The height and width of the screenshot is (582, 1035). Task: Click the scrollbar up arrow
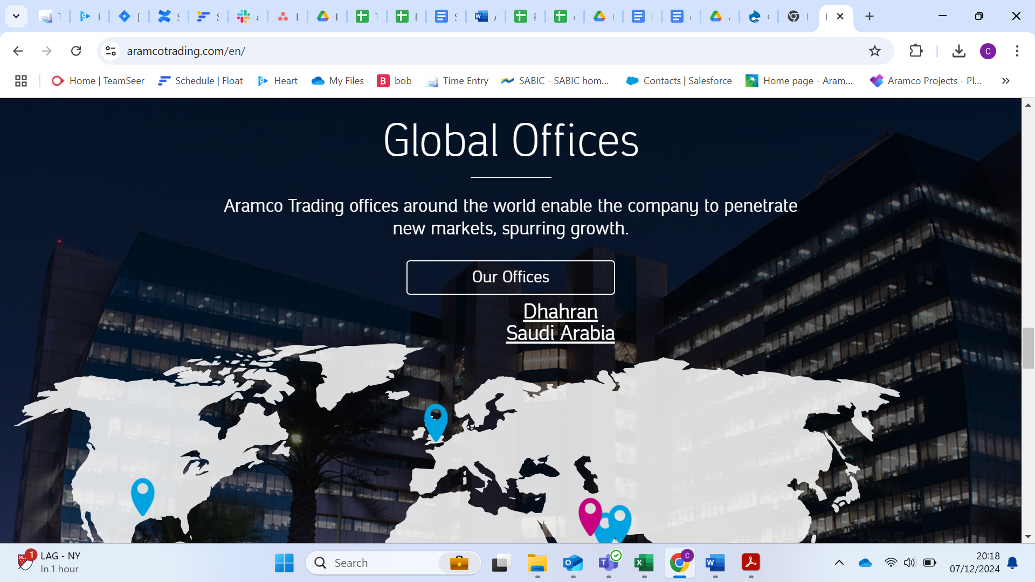tap(1028, 105)
